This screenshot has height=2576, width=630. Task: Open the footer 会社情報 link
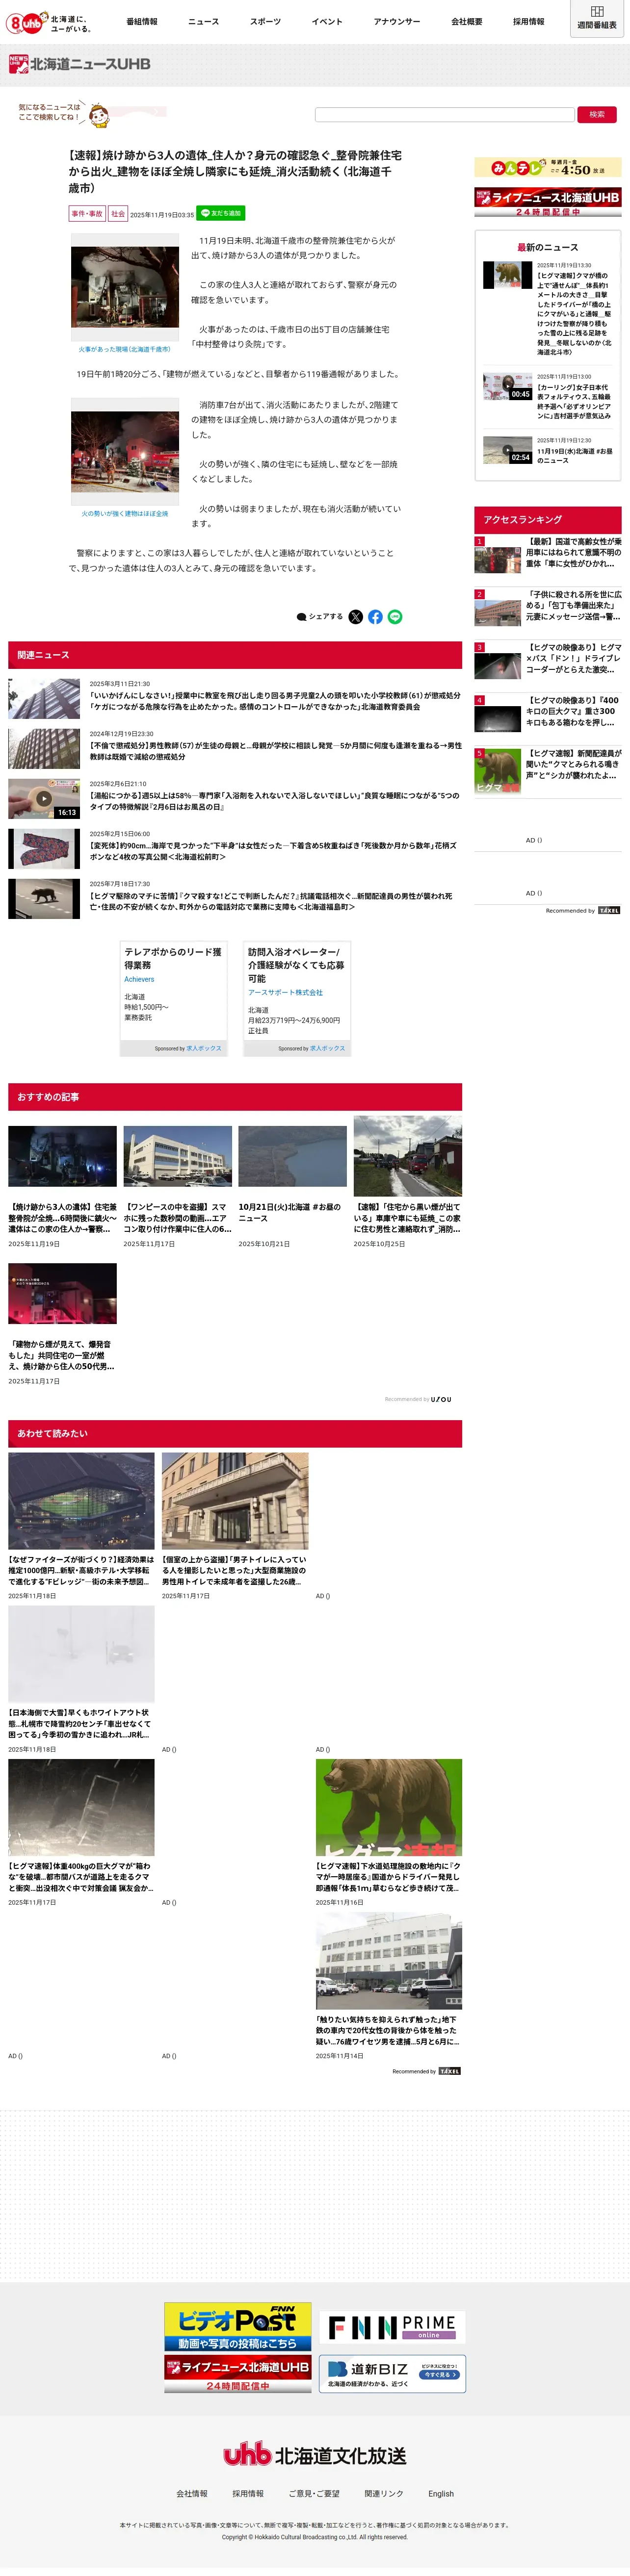[192, 2493]
